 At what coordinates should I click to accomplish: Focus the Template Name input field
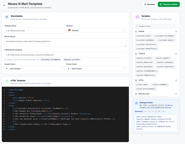(x=35, y=31)
